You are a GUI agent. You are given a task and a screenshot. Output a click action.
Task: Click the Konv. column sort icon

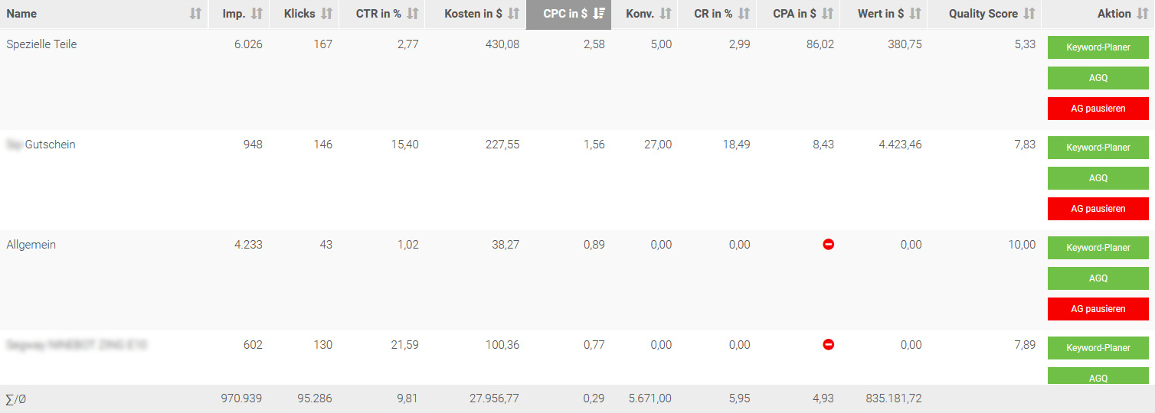pyautogui.click(x=666, y=14)
